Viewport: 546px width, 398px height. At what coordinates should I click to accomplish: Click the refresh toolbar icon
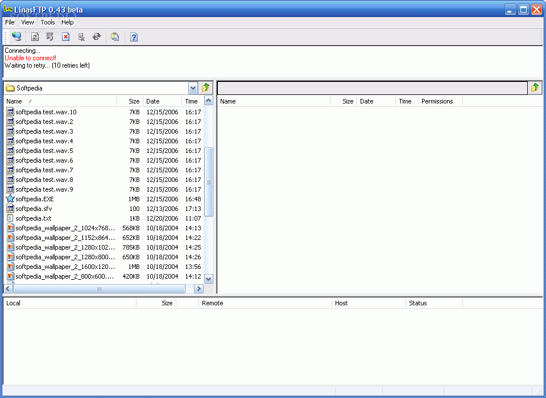tap(35, 37)
